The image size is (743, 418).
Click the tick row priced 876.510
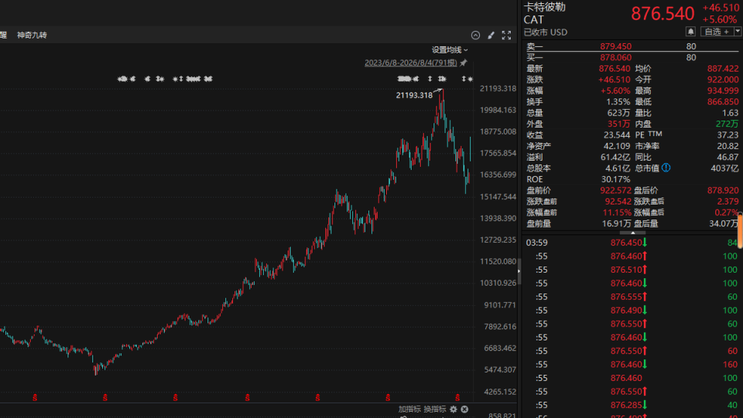(632, 270)
